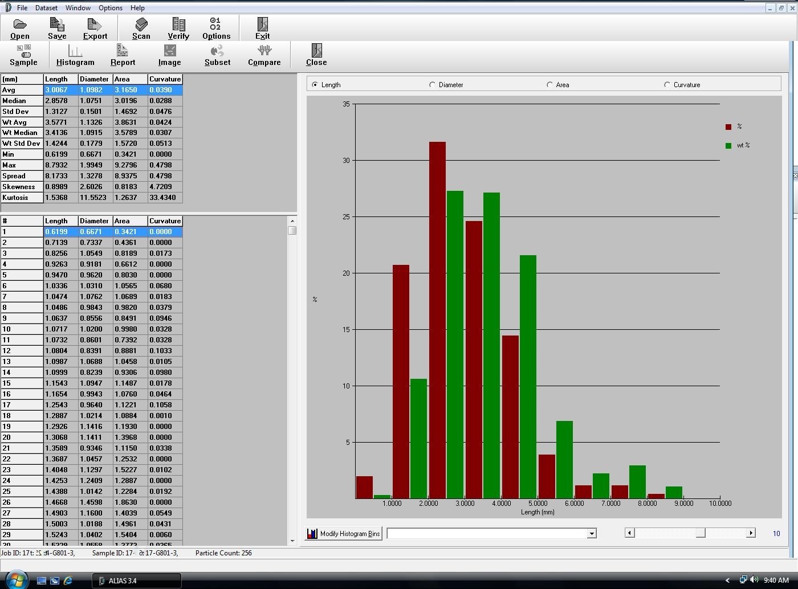Click the Open folder icon

20,24
